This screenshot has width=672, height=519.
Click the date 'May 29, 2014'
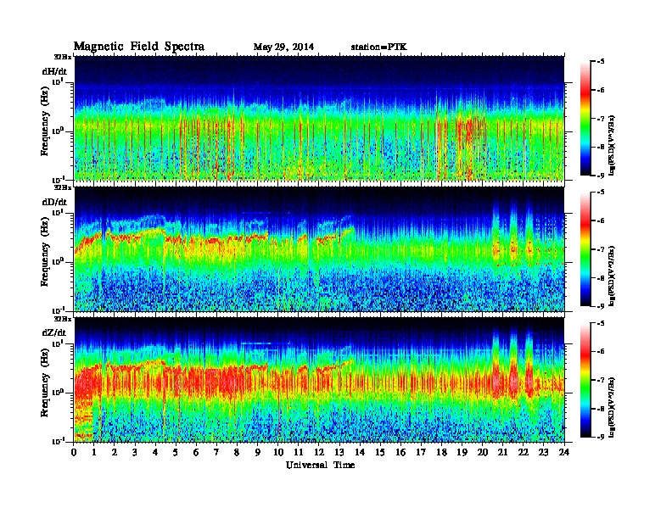pyautogui.click(x=283, y=47)
